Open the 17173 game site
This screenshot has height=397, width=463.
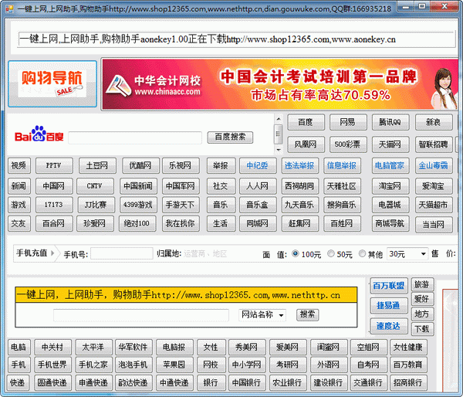coord(54,205)
